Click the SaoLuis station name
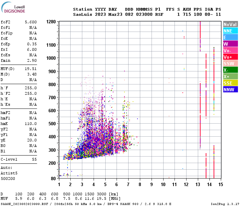 83,14
